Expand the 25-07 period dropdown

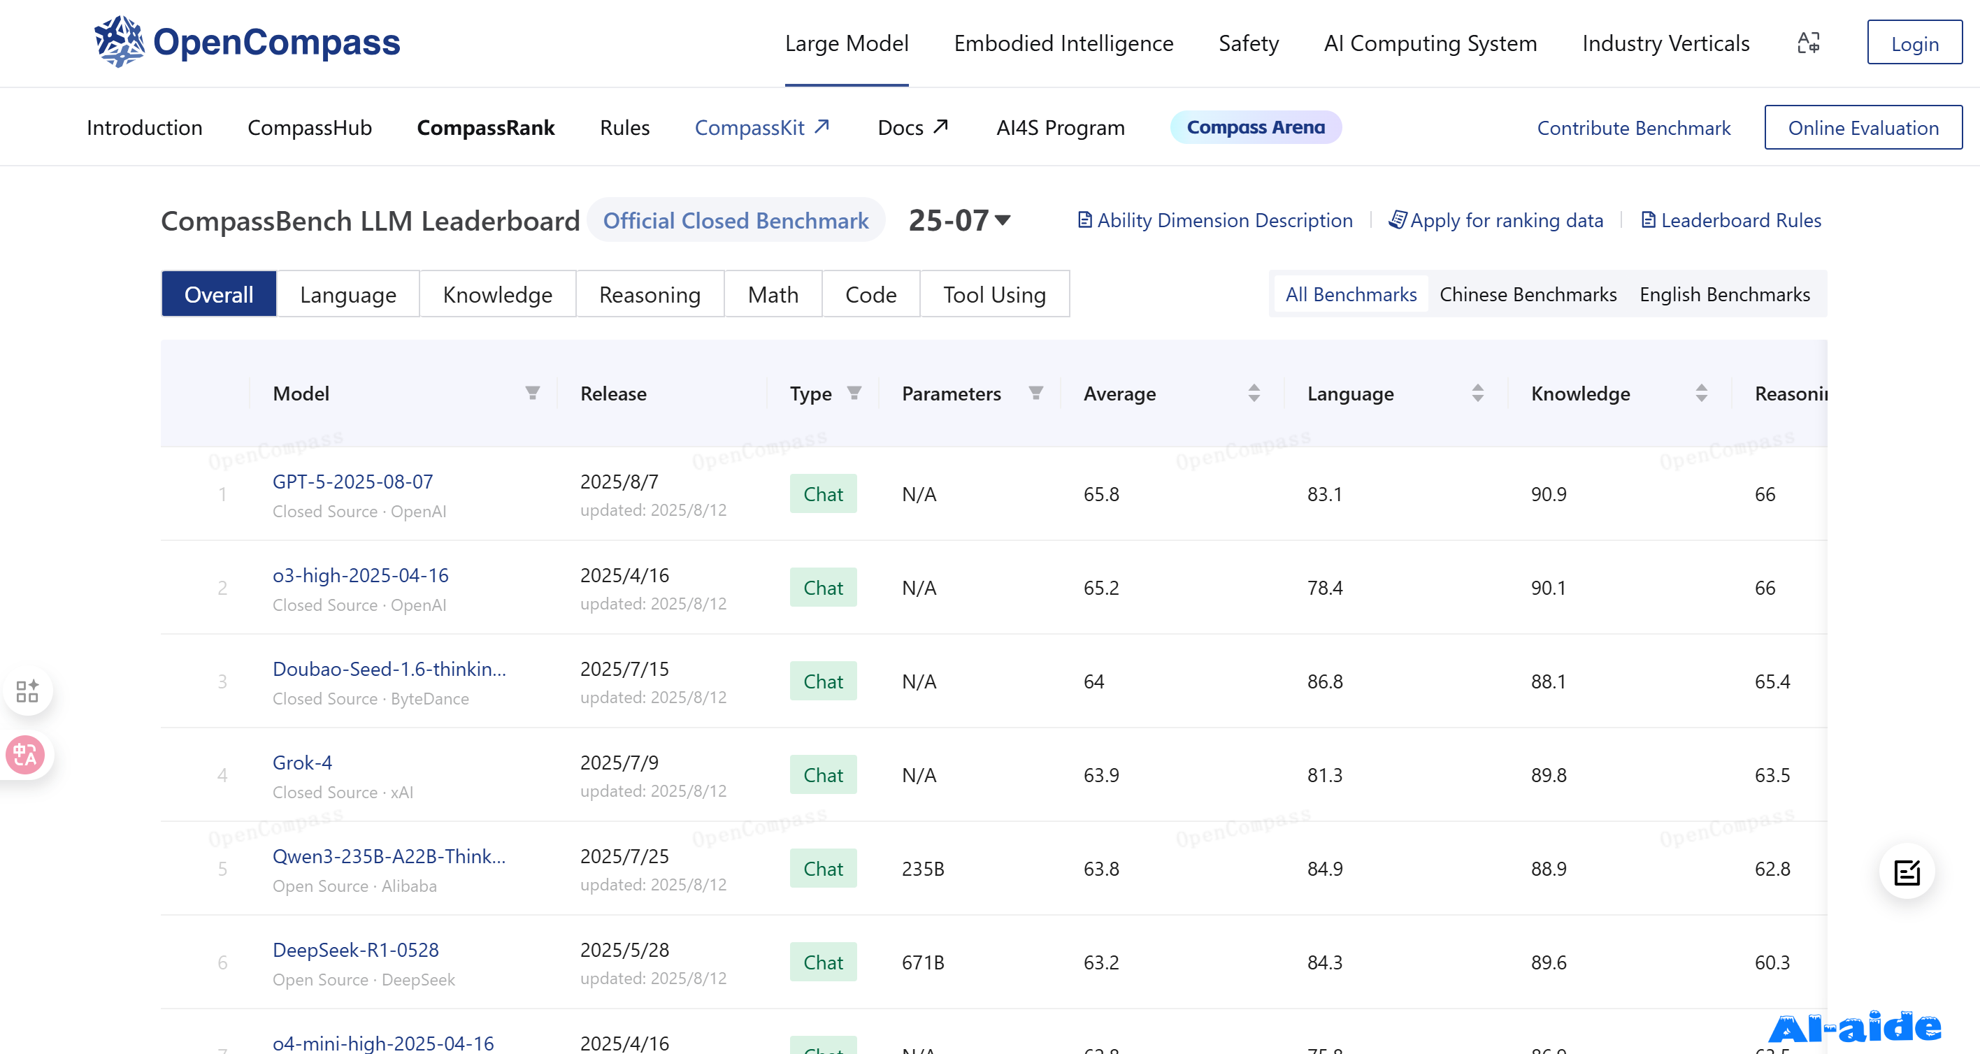tap(960, 220)
